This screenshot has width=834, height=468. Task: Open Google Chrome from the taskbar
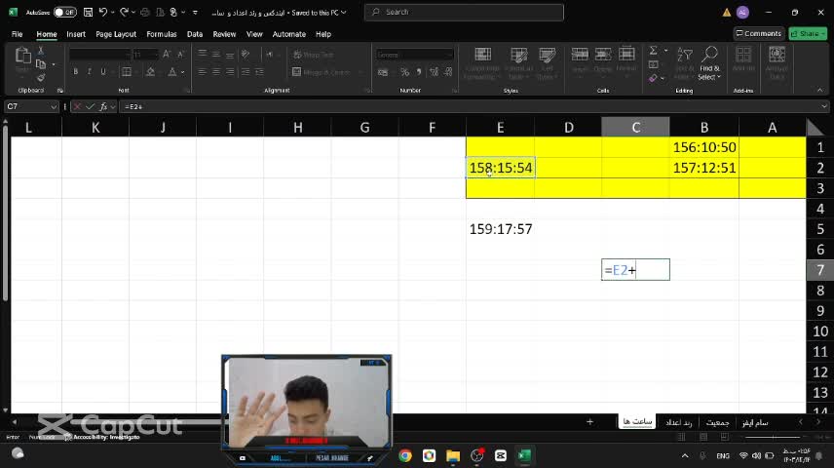(404, 455)
